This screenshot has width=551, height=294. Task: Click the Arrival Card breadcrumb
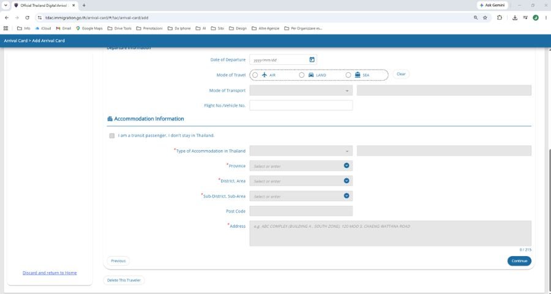(x=15, y=41)
